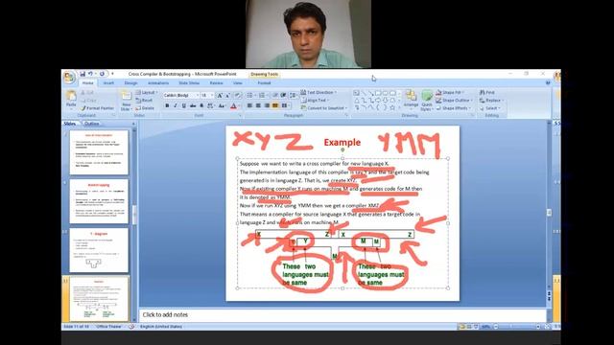Viewport: 614px width, 345px height.
Task: Switch to the Design ribbon tab
Action: click(x=130, y=83)
